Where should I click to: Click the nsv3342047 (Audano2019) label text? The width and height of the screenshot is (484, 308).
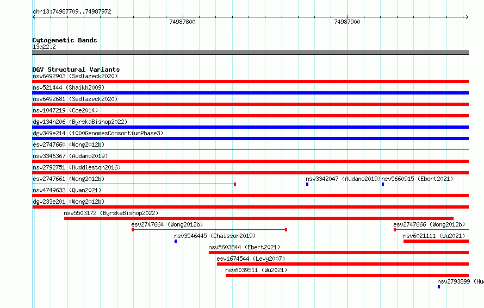click(343, 179)
